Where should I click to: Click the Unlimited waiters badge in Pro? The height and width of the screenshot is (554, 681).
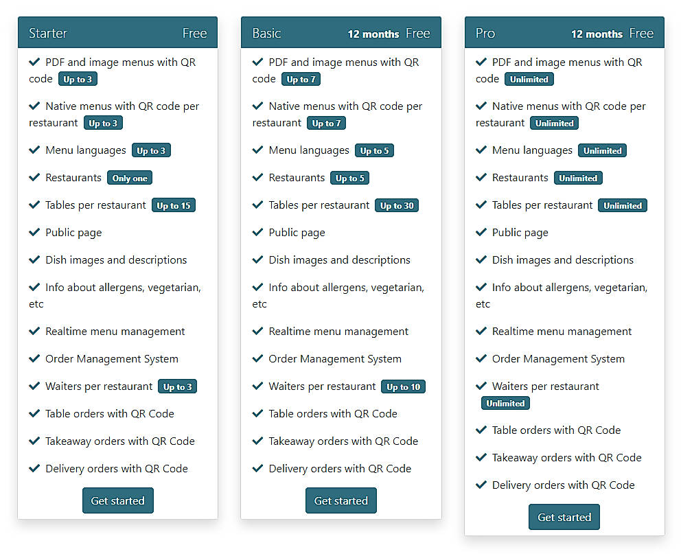click(505, 403)
